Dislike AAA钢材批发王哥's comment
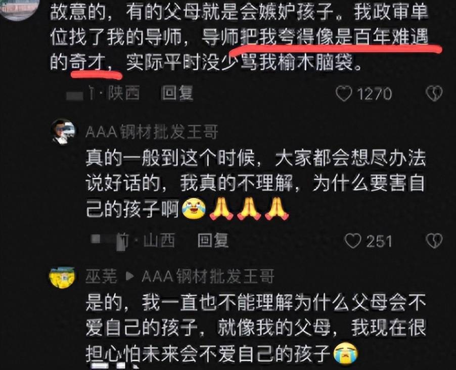The width and height of the screenshot is (456, 370). point(434,241)
